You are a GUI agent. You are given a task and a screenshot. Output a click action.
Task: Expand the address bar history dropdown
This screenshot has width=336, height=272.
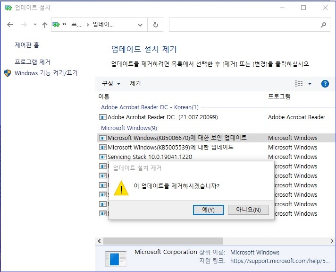coord(140,25)
